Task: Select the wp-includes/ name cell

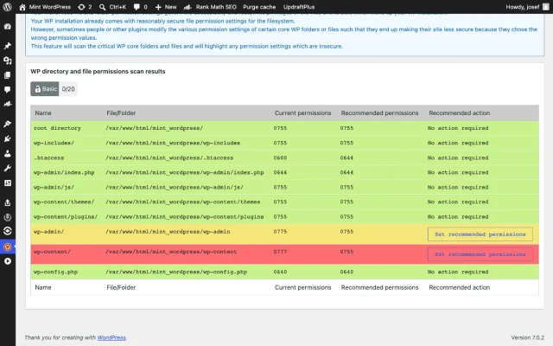Action: pyautogui.click(x=54, y=143)
